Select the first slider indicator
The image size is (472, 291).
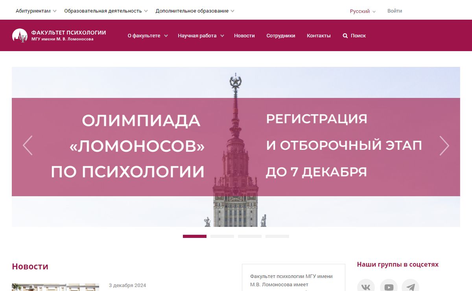pos(195,236)
